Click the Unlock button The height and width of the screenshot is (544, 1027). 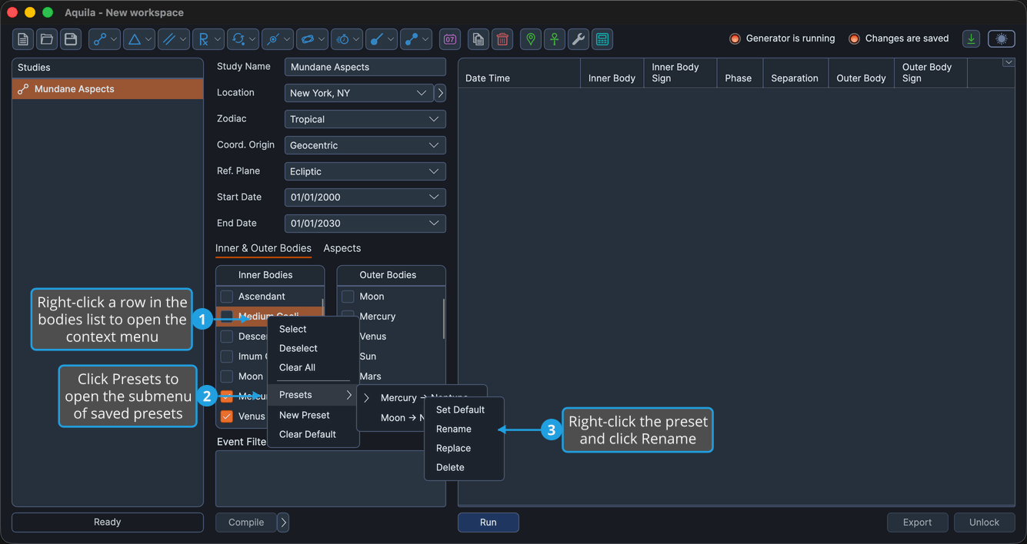985,522
